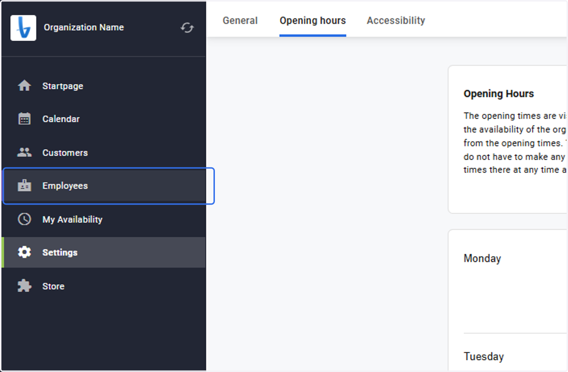Screen dimensions: 568x372
Task: Click the Employees badge icon
Action: click(x=24, y=186)
